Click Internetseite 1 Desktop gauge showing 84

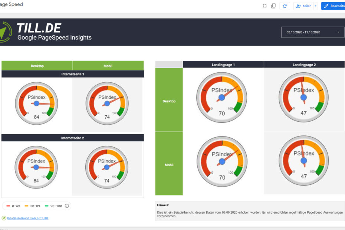coord(36,103)
